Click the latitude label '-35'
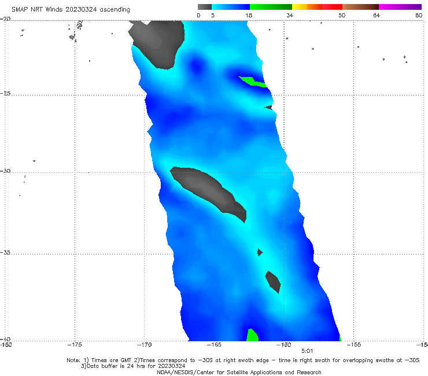This screenshot has width=428, height=376. (x=5, y=252)
